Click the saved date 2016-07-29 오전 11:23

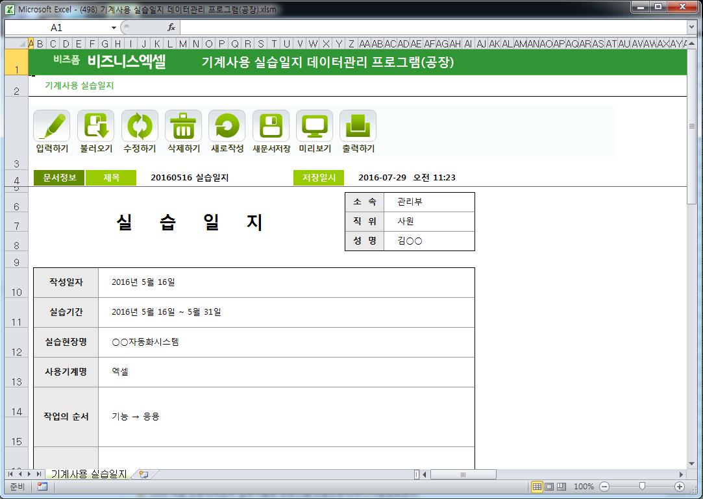point(406,178)
